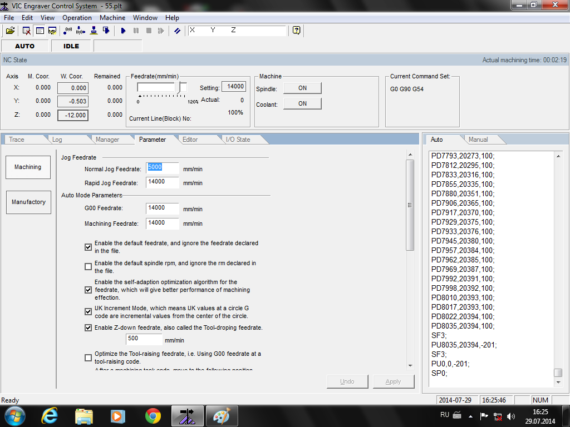Click the Normal Jog Feedrate input field

162,168
